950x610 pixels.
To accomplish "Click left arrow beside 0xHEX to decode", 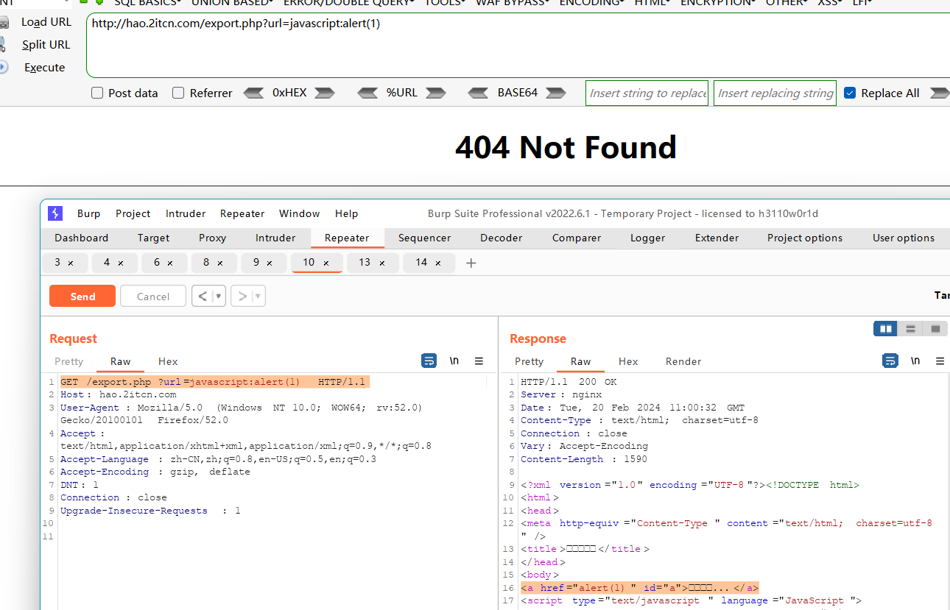I will [253, 93].
